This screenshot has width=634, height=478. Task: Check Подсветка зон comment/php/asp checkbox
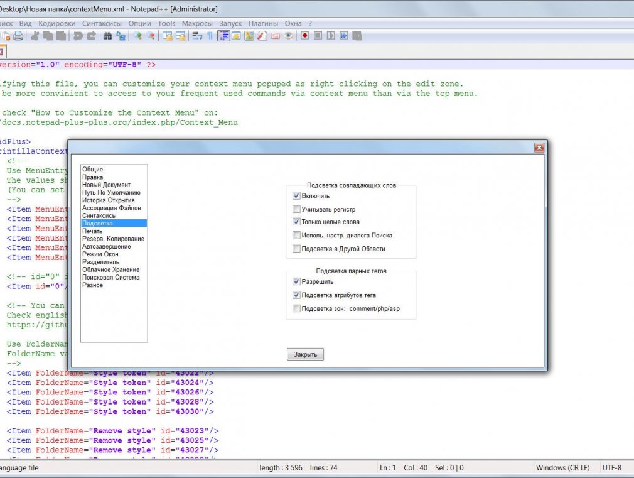coord(296,308)
